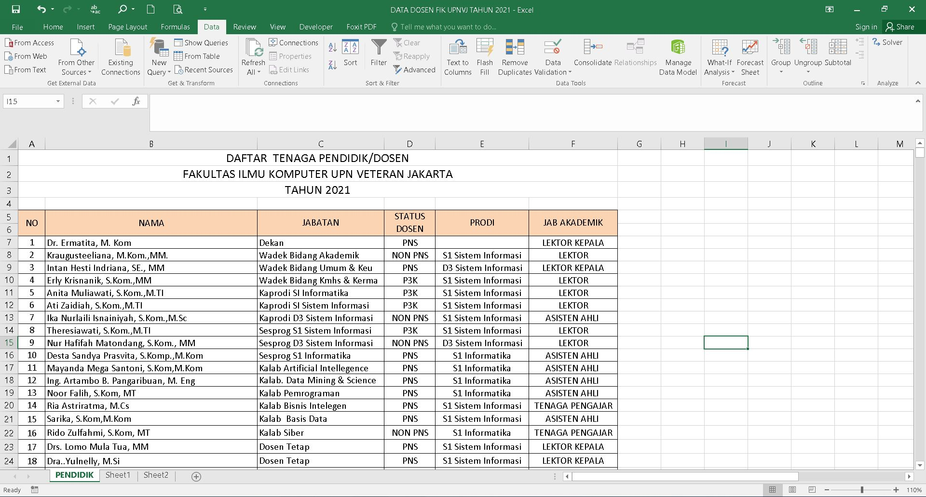Click Remove Duplicates
The height and width of the screenshot is (497, 926).
tap(515, 57)
